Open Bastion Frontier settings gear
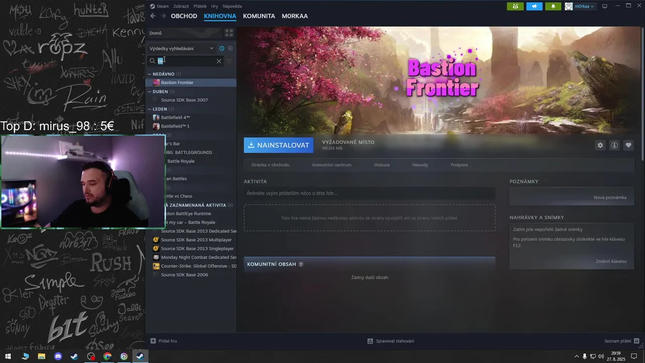Image resolution: width=645 pixels, height=363 pixels. (600, 145)
